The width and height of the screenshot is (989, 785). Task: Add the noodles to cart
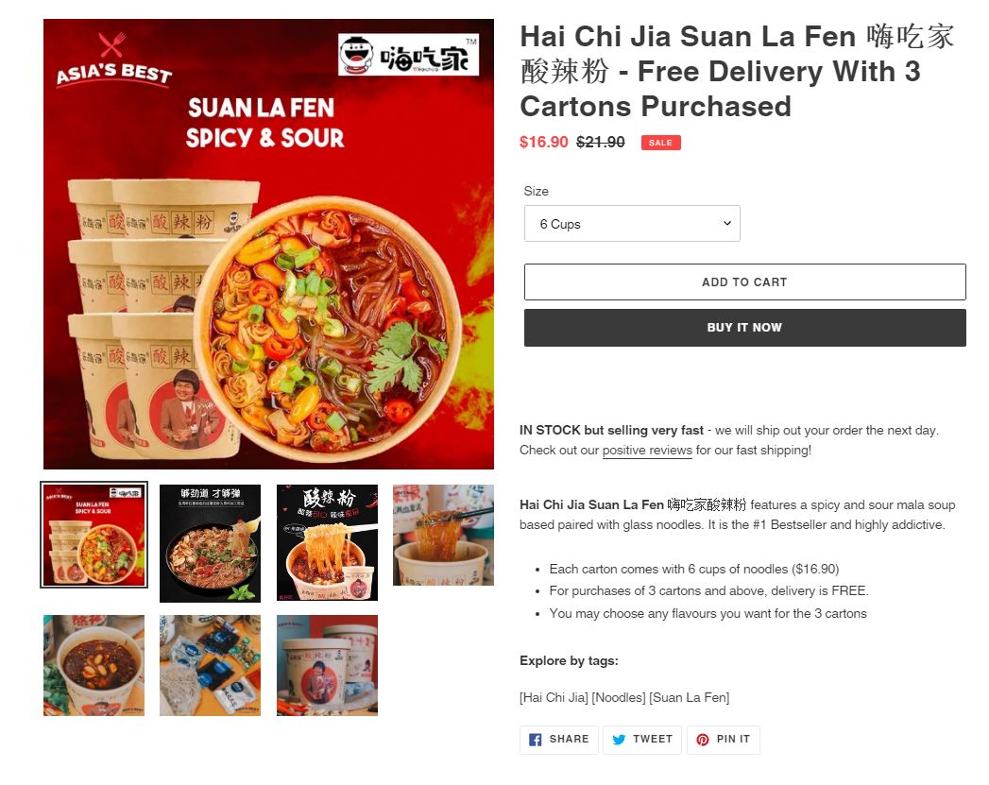pos(745,282)
